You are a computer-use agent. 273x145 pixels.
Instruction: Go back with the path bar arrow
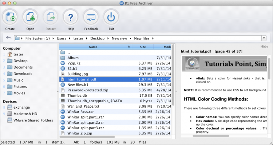tap(8, 38)
